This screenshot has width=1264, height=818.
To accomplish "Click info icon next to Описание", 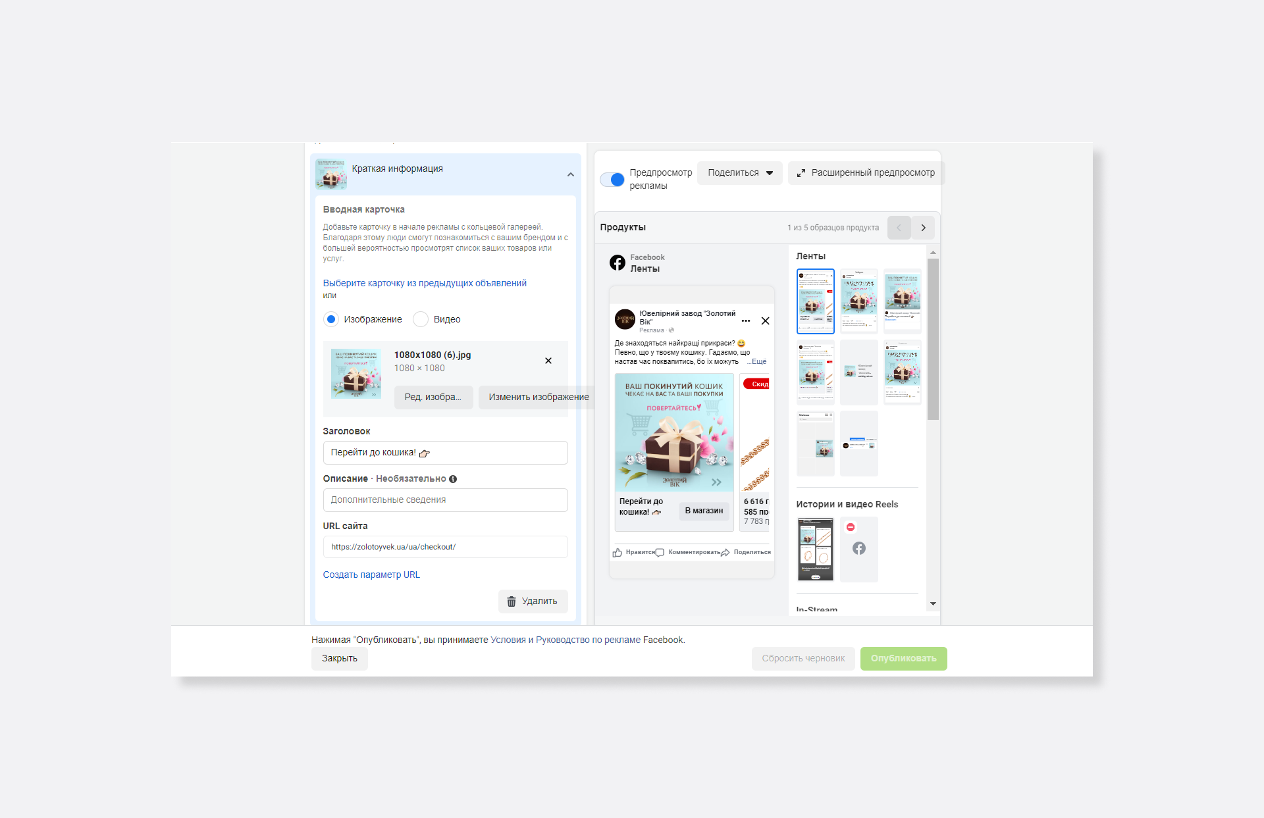I will coord(453,479).
